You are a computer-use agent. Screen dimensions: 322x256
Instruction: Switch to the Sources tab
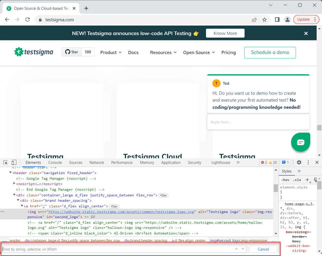click(x=76, y=162)
